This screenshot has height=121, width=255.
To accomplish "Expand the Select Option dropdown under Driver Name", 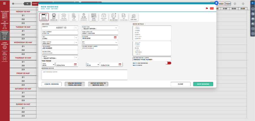I will 76,57.
